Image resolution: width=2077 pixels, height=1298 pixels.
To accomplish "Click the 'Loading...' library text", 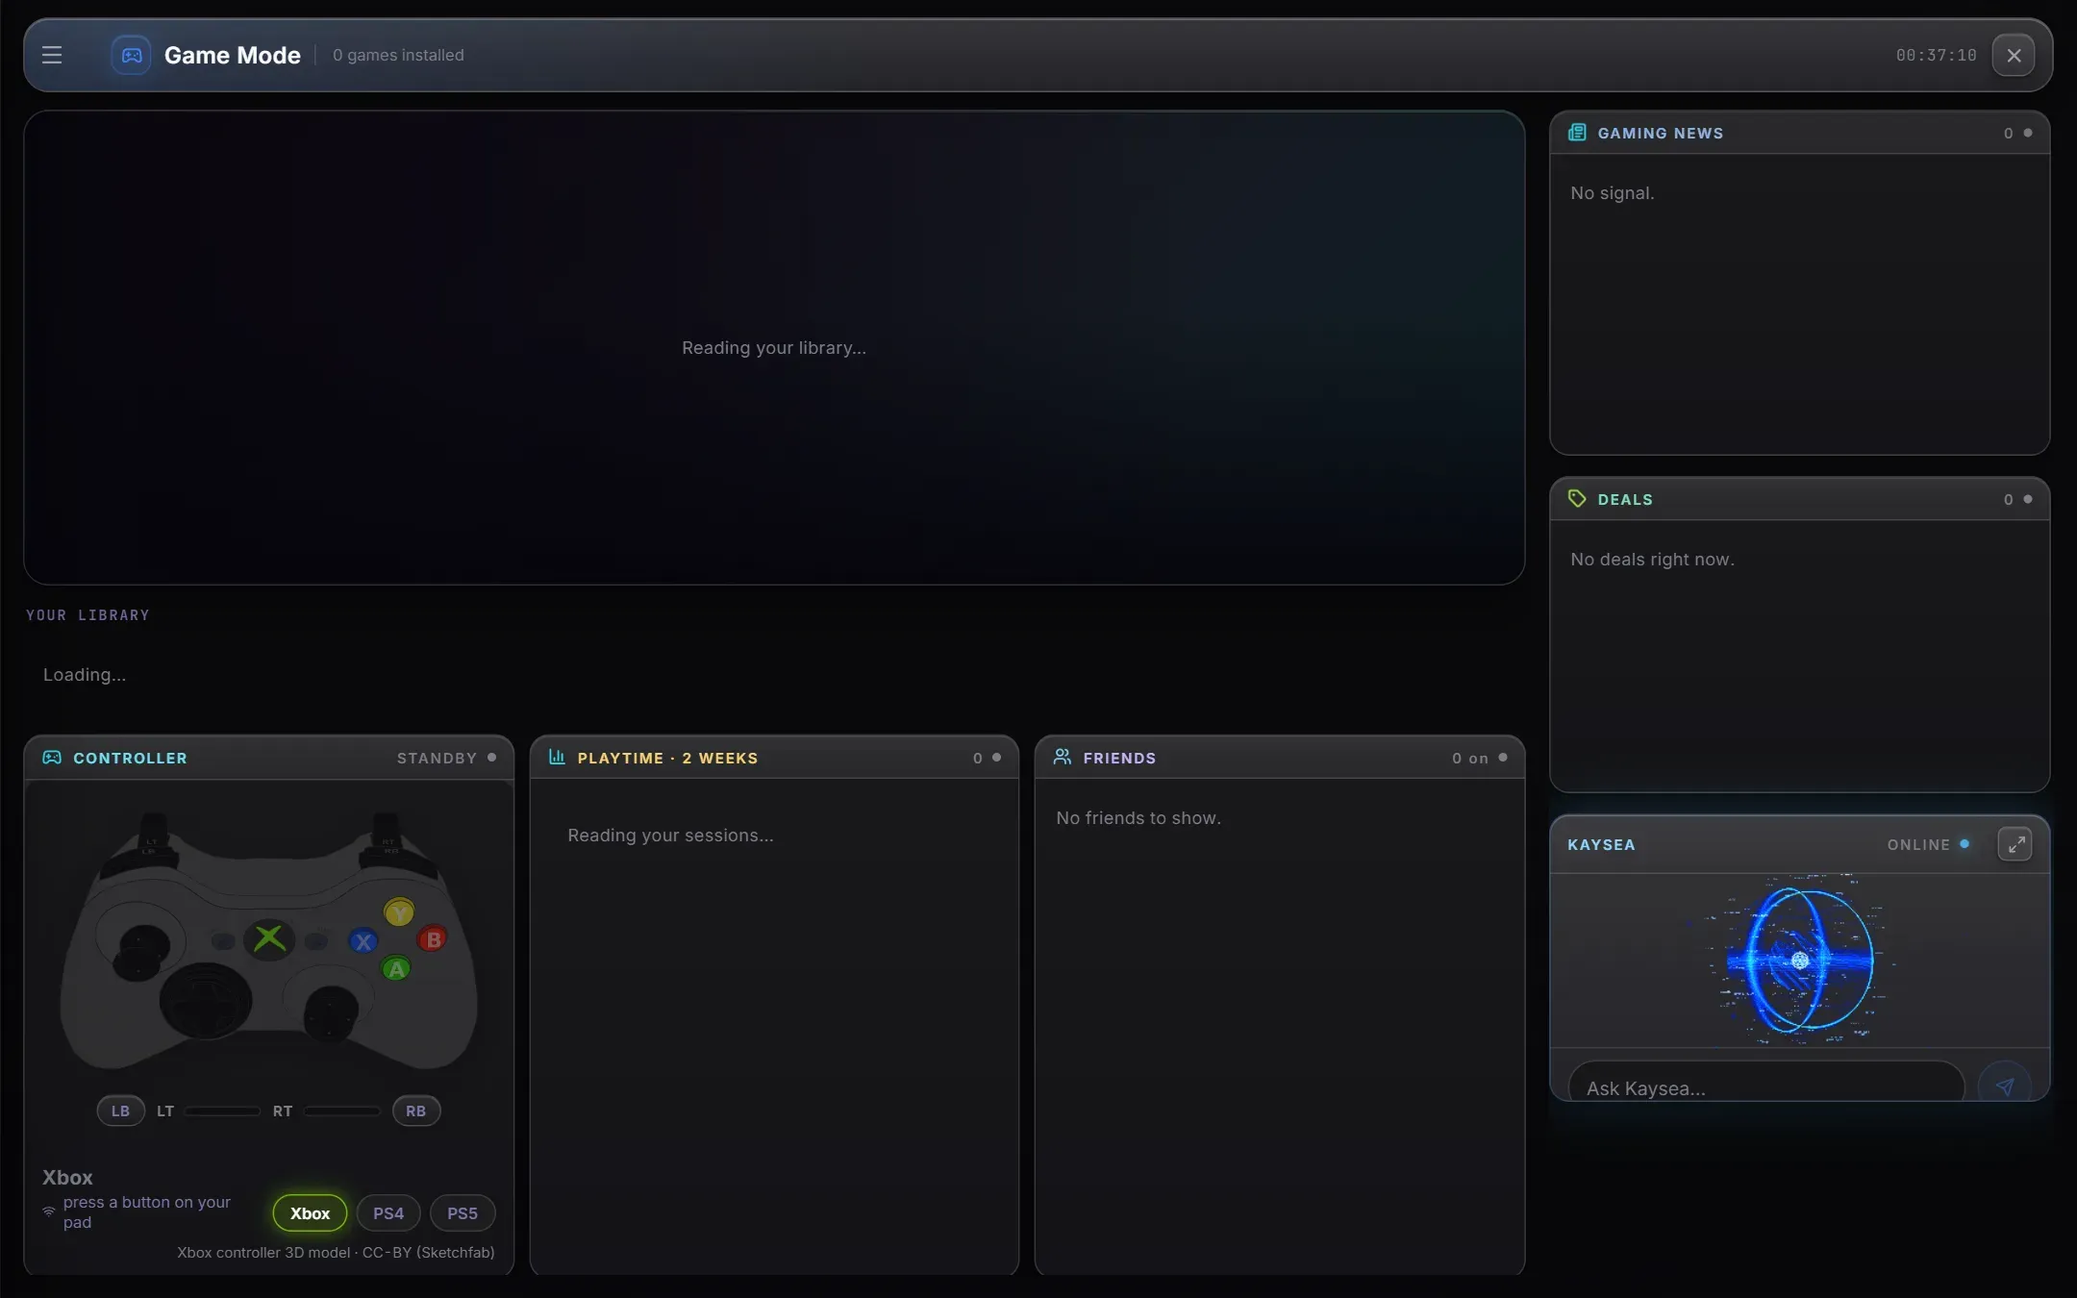I will 85,675.
